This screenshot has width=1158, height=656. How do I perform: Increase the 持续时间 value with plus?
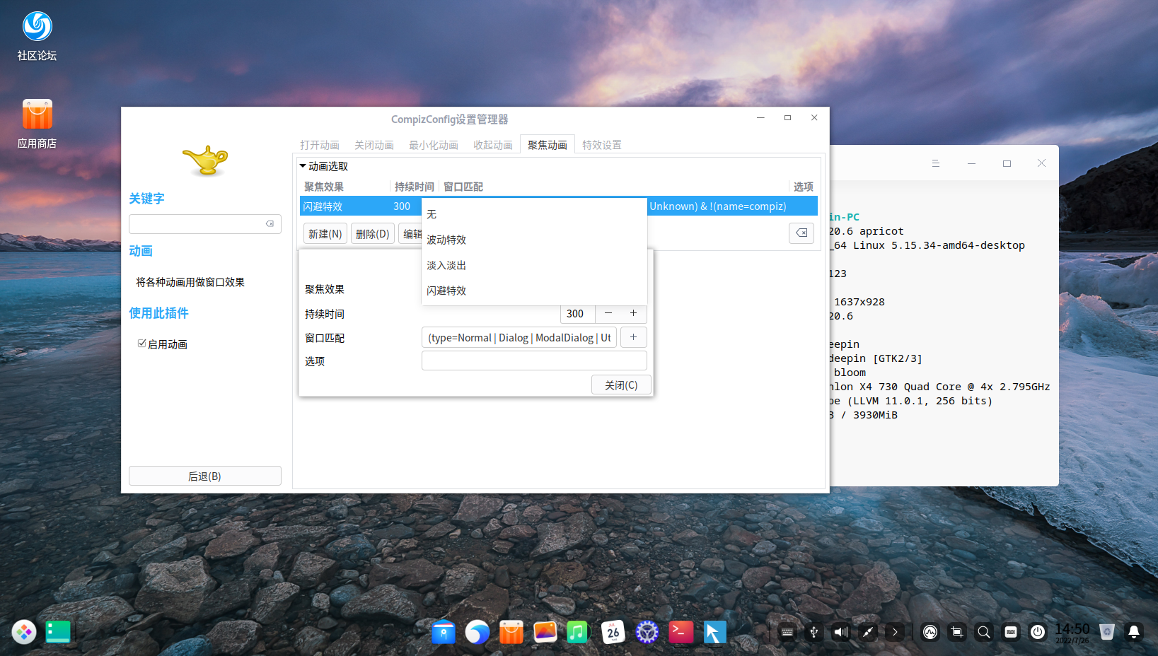point(634,313)
